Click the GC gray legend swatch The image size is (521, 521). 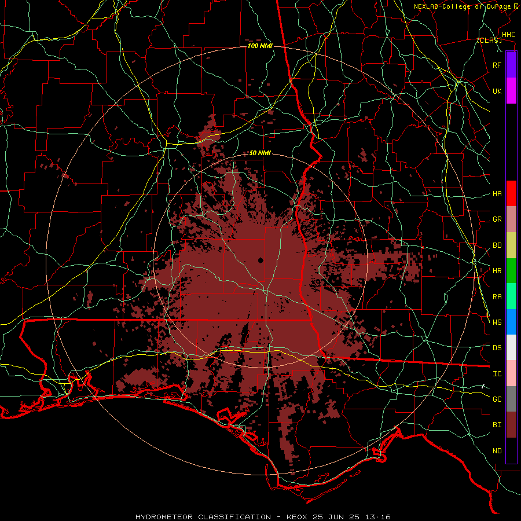pyautogui.click(x=511, y=399)
